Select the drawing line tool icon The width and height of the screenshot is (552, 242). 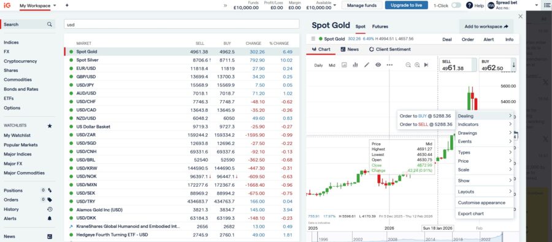pyautogui.click(x=367, y=65)
